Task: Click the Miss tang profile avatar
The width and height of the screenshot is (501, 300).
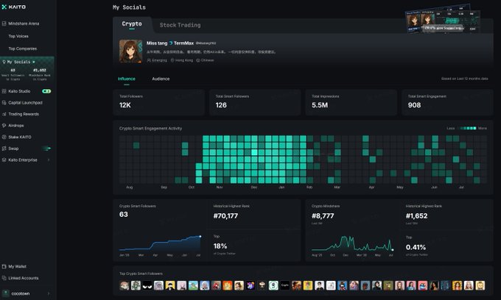Action: [x=130, y=51]
